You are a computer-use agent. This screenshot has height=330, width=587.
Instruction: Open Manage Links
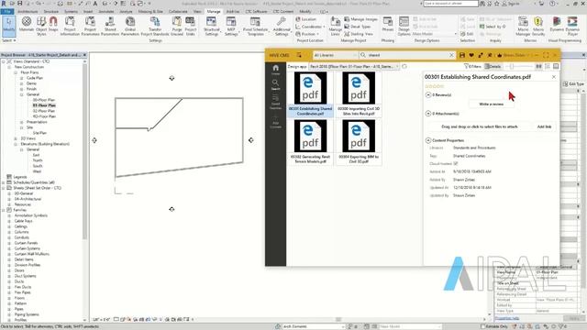(x=336, y=27)
